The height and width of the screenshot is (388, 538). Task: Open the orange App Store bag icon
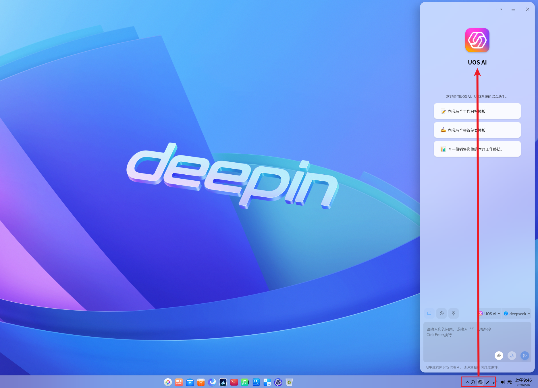(201, 382)
